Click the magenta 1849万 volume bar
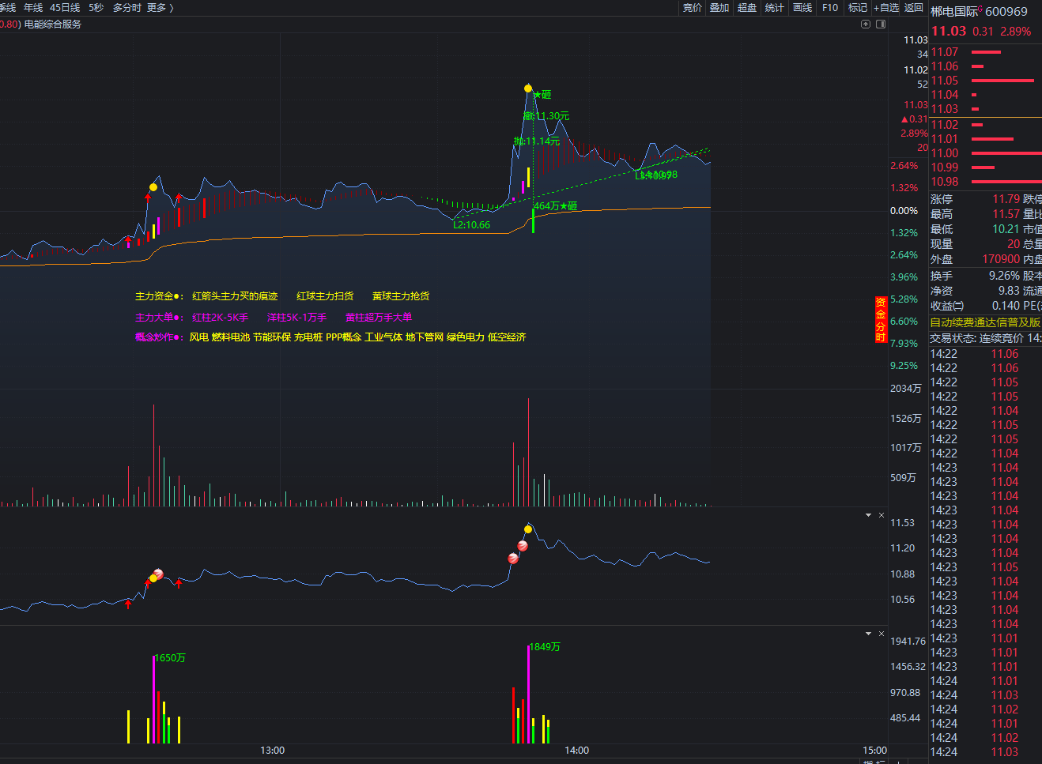The width and height of the screenshot is (1042, 764). tap(528, 694)
